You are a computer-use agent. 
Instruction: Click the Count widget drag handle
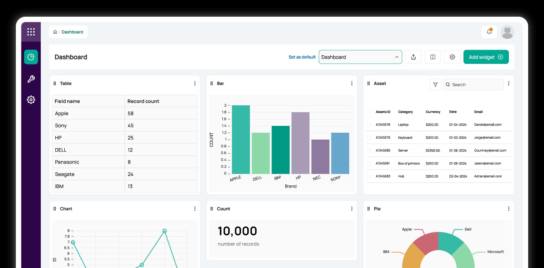[212, 209]
